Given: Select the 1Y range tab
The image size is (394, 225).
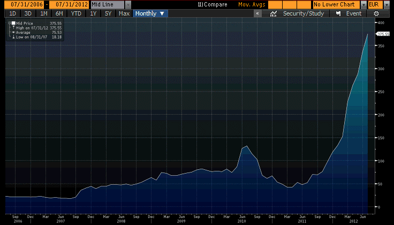Looking at the screenshot, I should tap(93, 13).
